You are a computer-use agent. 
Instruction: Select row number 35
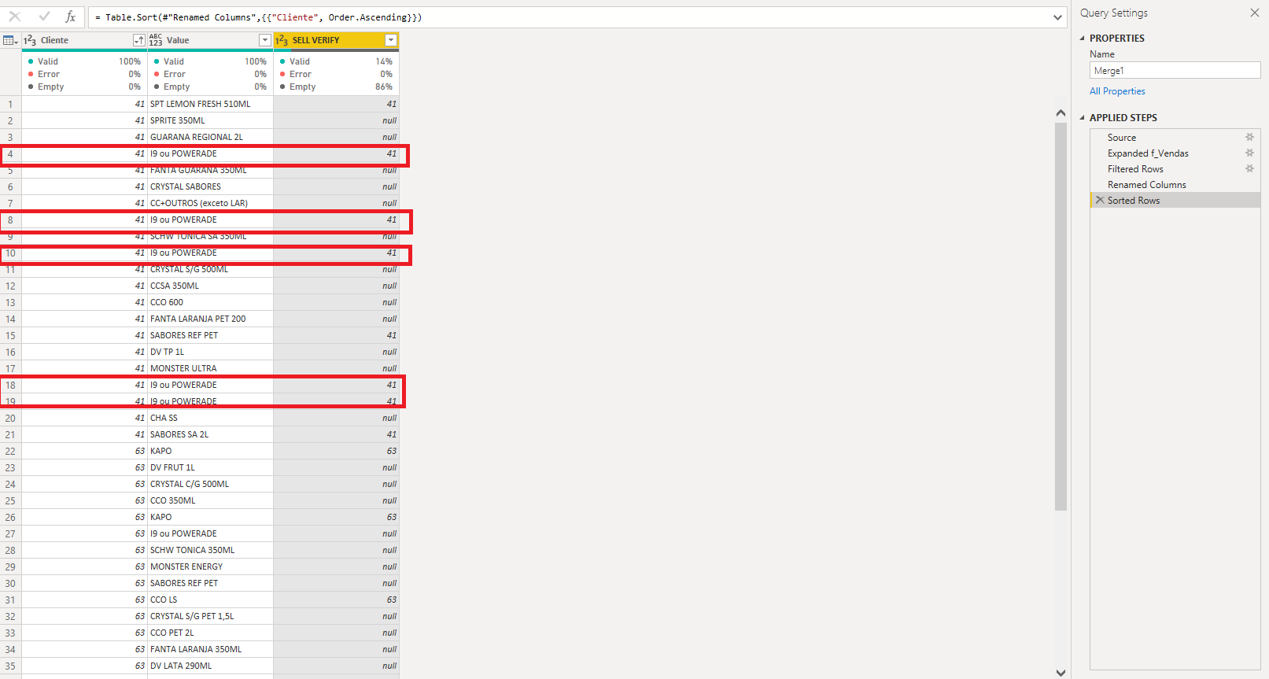tap(10, 666)
